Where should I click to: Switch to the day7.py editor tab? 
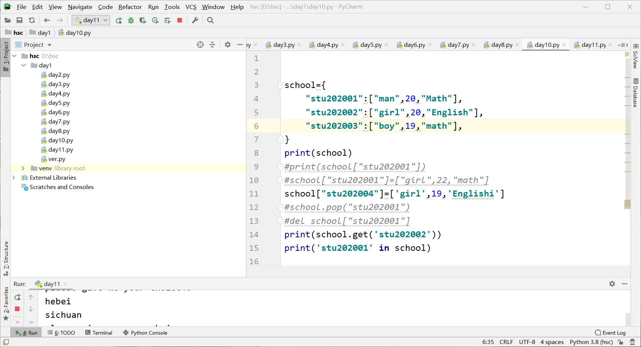[458, 45]
